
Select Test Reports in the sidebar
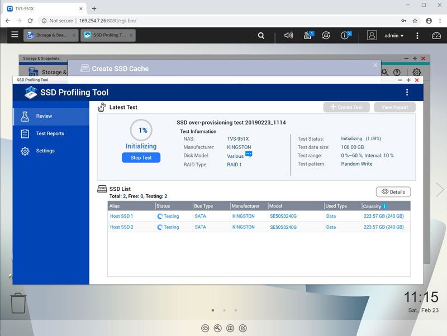tap(50, 133)
